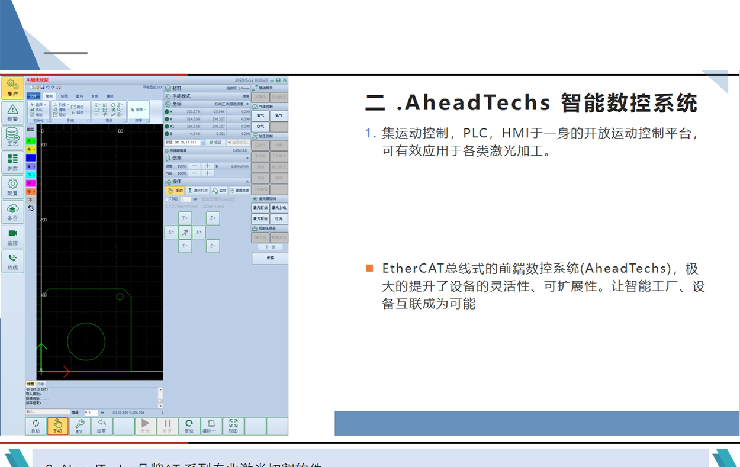This screenshot has height=467, width=740.
Task: Open the 文件 file menu tab
Action: click(33, 96)
